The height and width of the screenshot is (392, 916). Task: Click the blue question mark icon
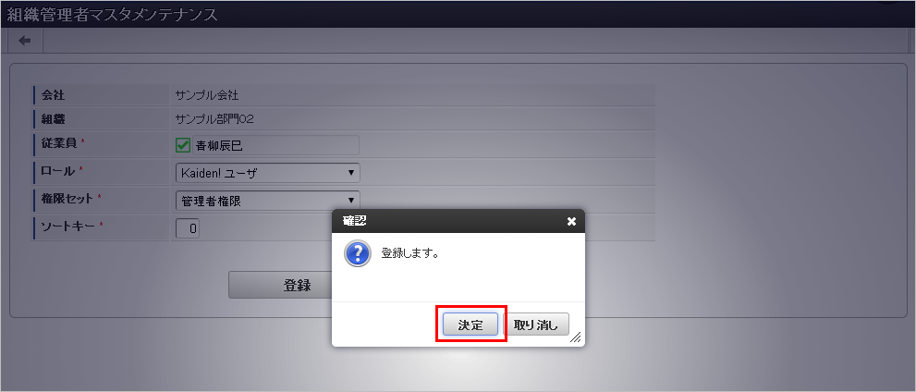click(x=358, y=253)
